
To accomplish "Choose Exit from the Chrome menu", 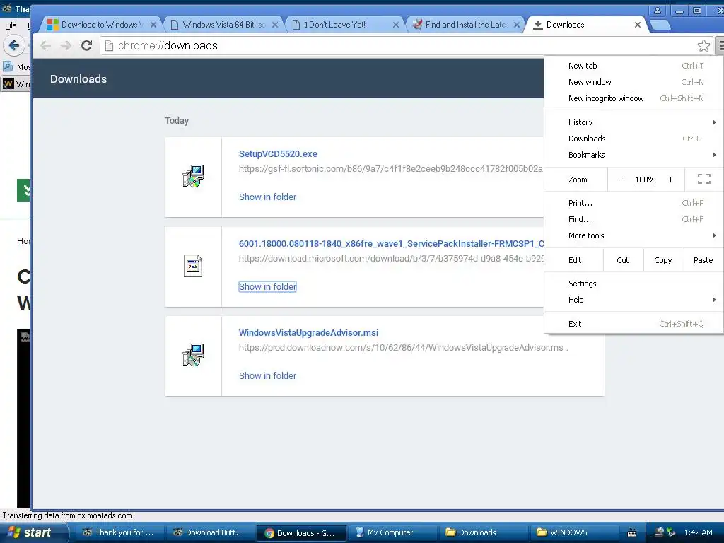I will pyautogui.click(x=633, y=324).
